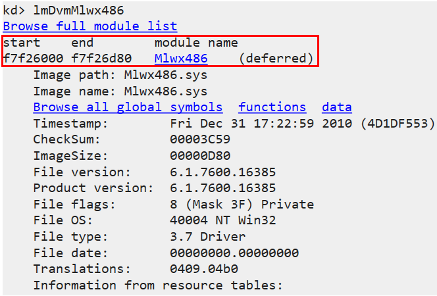The image size is (437, 296).
Task: Click the end address f7f26d80
Action: [101, 59]
